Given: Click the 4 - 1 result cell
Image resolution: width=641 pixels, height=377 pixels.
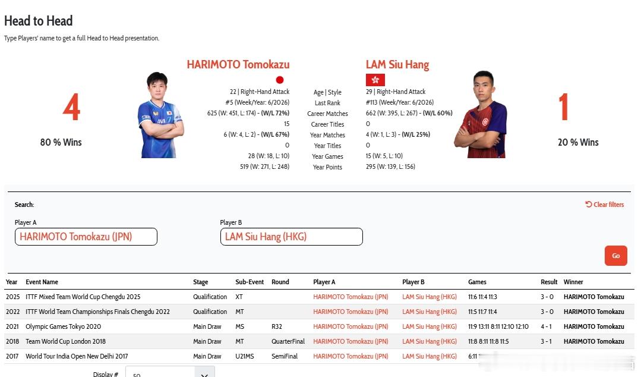Looking at the screenshot, I should (546, 326).
